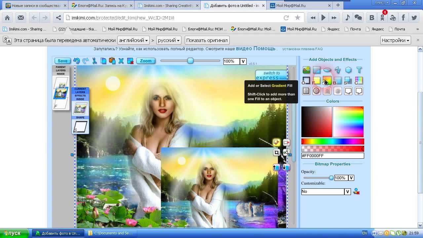
Task: Pick a shade in the dark-red saturation square
Action: [x=317, y=122]
